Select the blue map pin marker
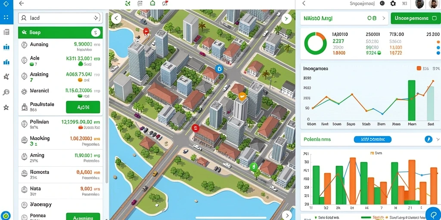 point(219,68)
